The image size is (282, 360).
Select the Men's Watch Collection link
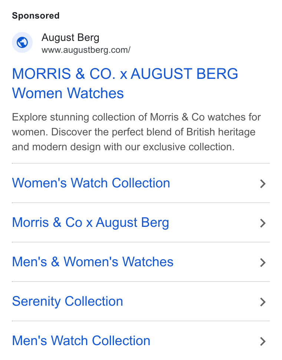[x=81, y=341]
